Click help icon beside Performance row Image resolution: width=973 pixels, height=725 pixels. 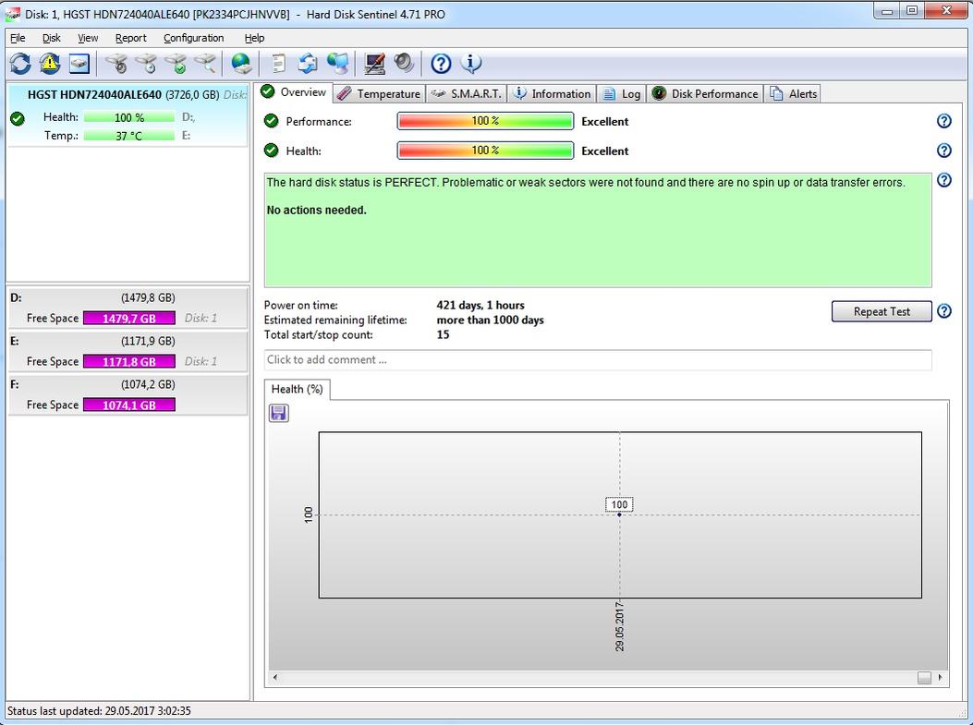click(943, 121)
